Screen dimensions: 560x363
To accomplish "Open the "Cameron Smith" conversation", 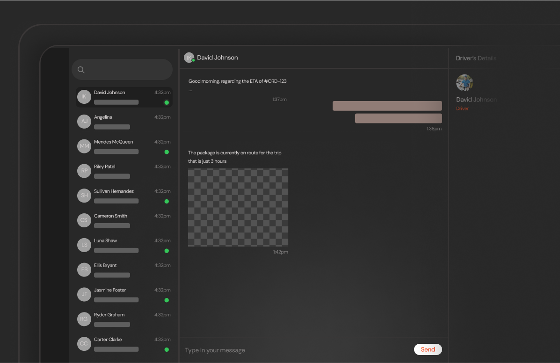I will pyautogui.click(x=110, y=216).
